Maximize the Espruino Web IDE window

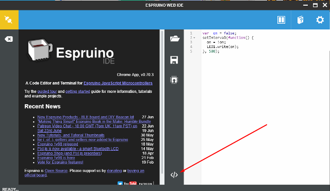[315, 5]
